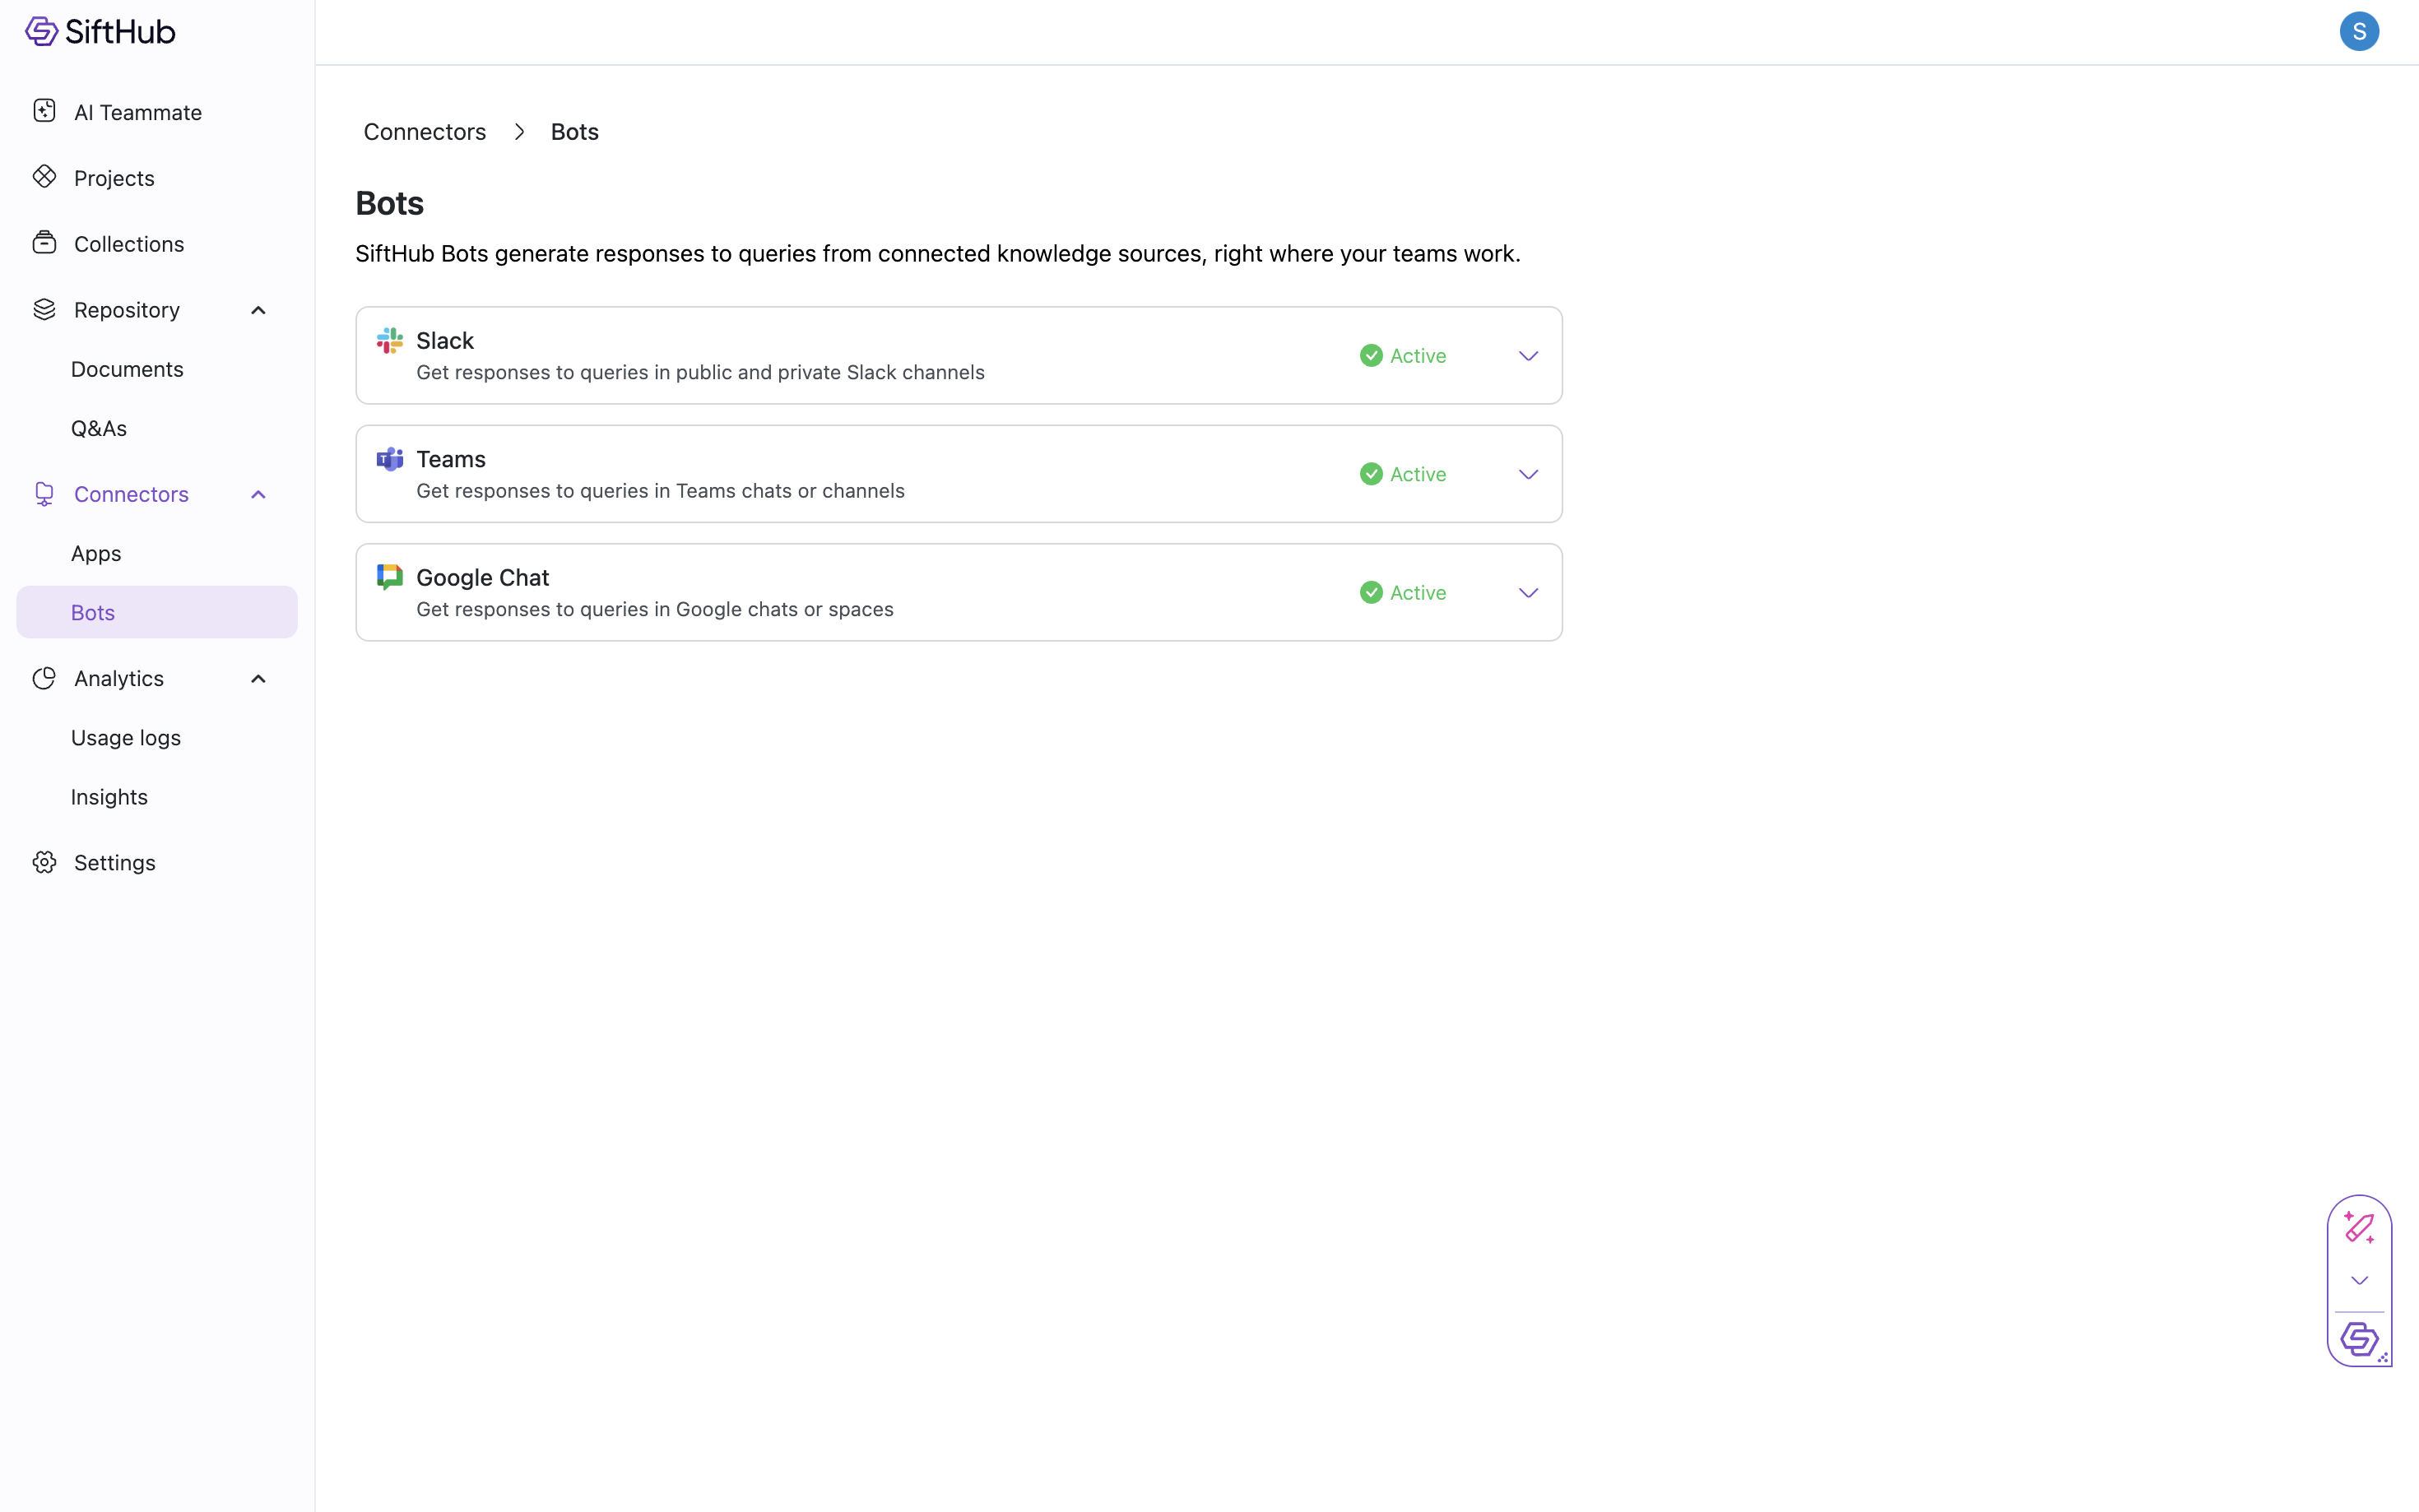Click the Google Chat logo icon
Viewport: 2419px width, 1512px height.
(x=389, y=577)
